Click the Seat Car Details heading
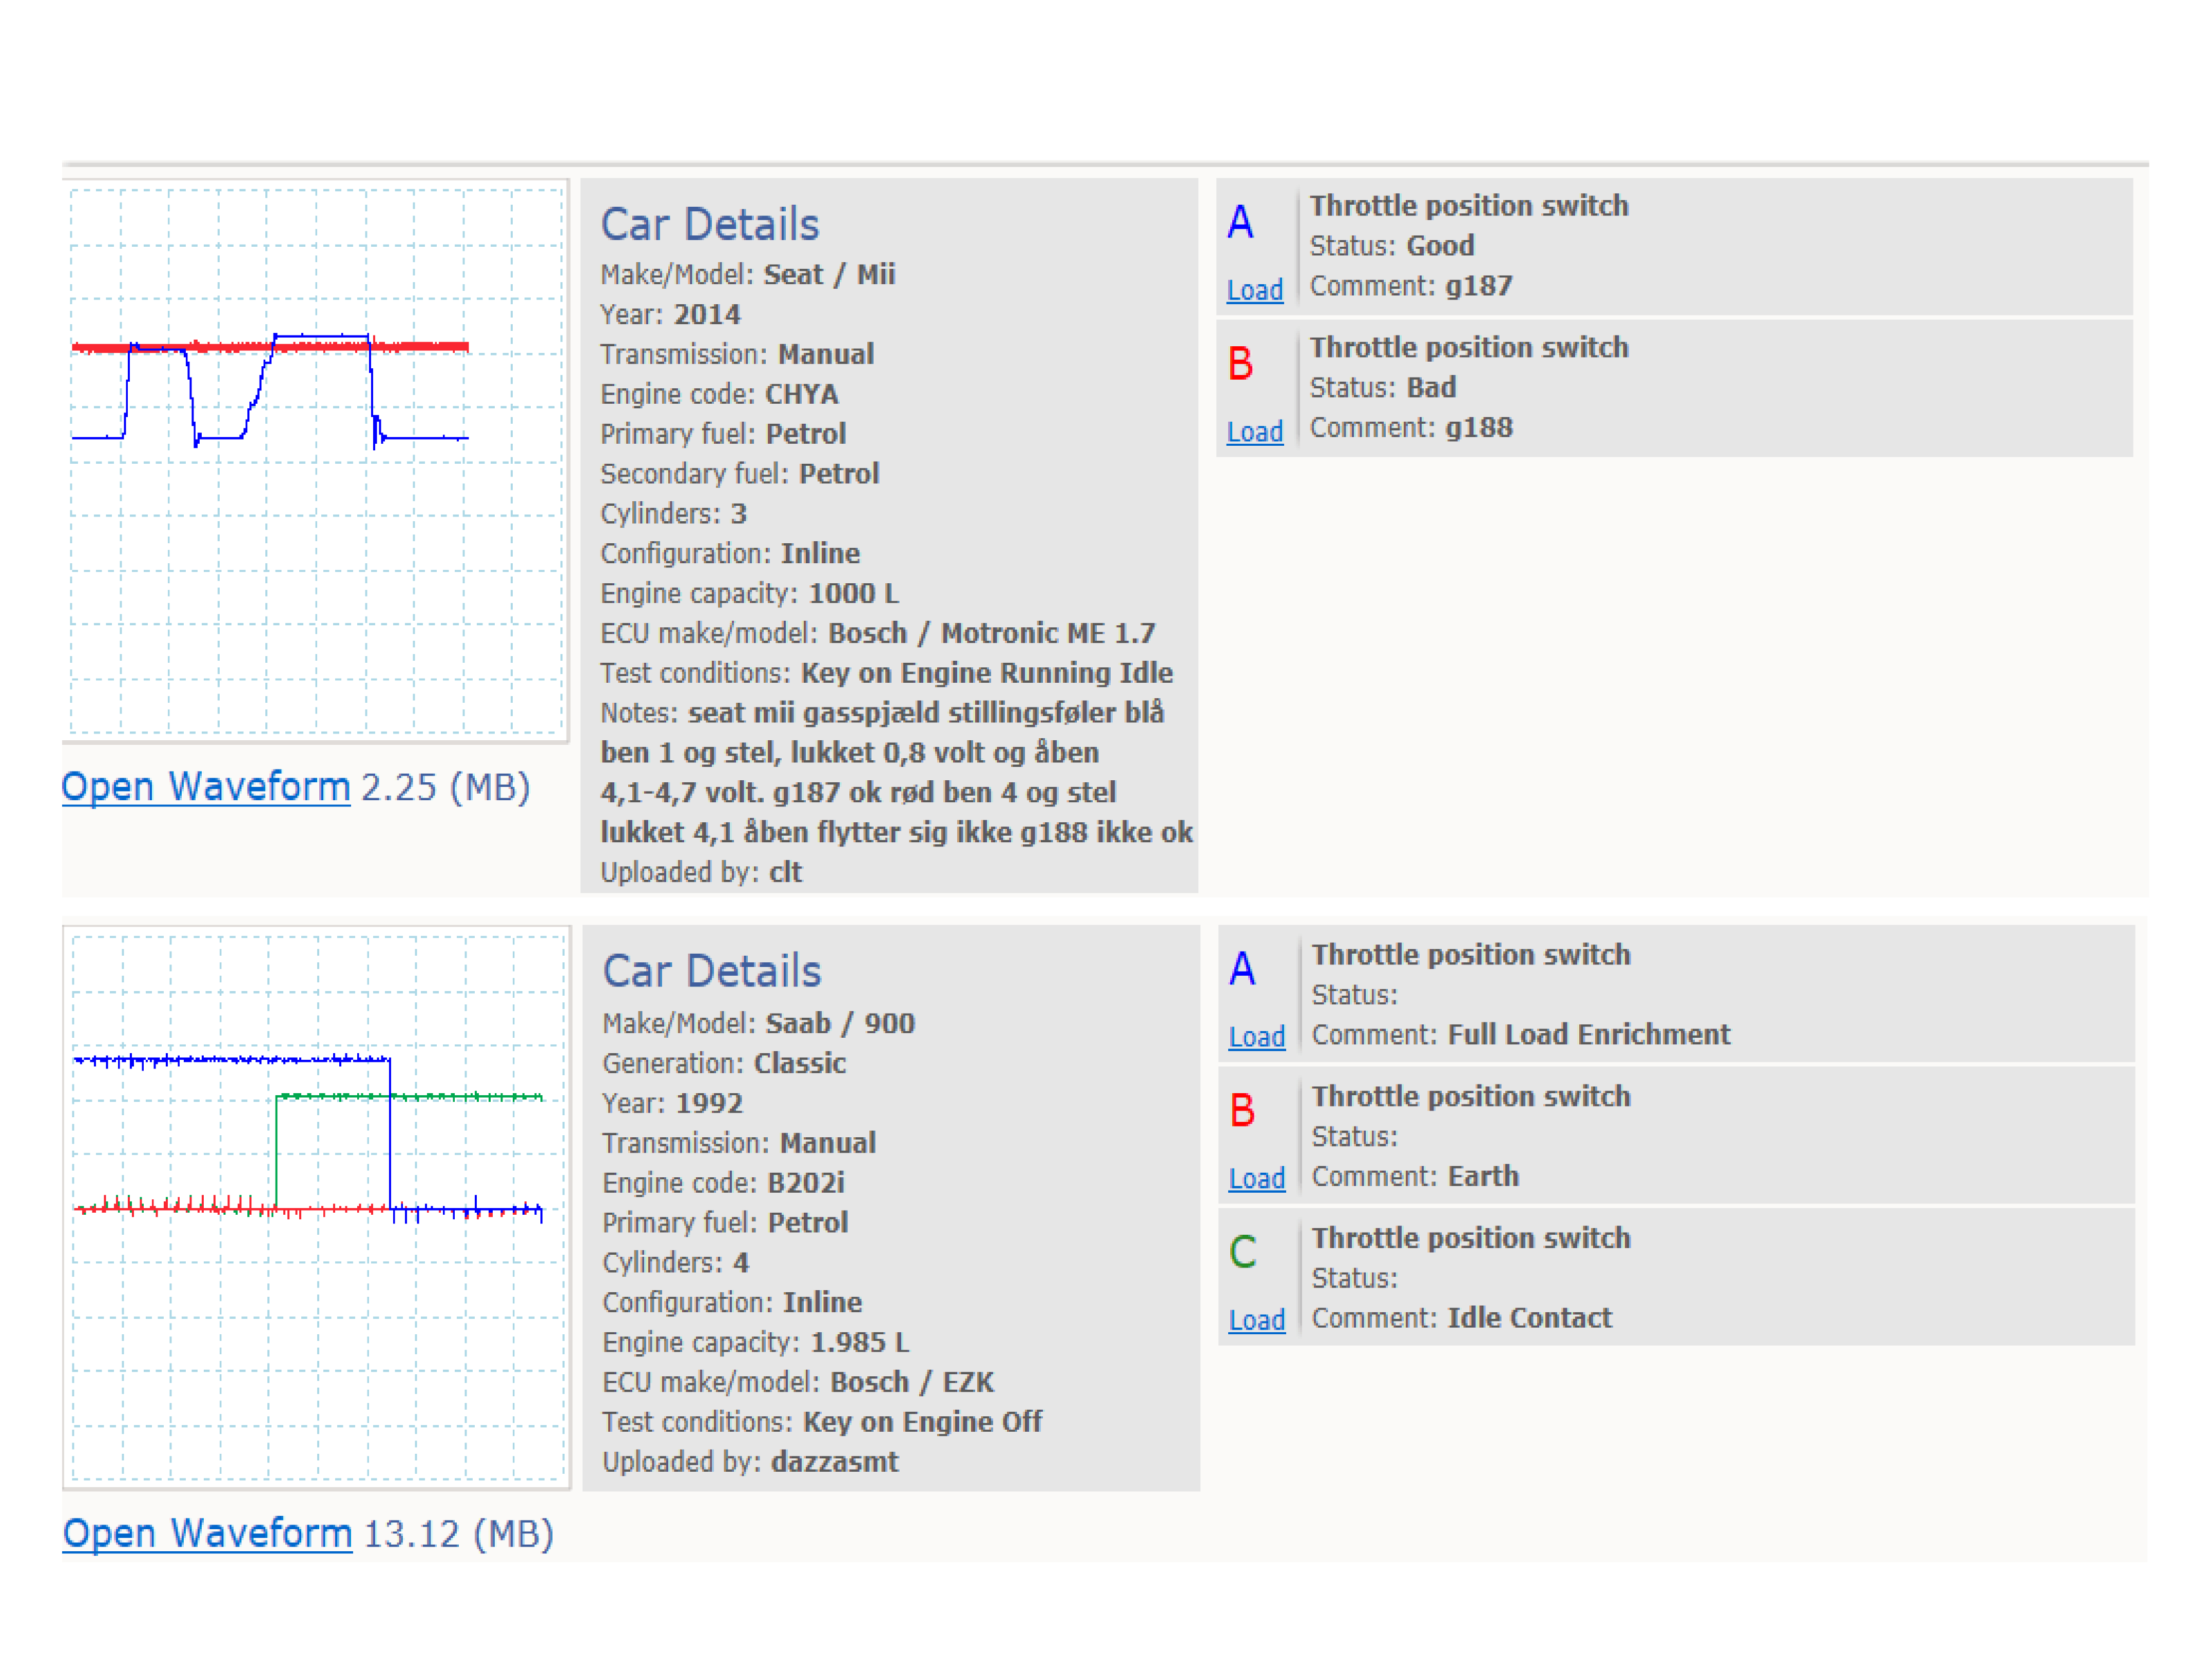The width and height of the screenshot is (2190, 1680). pyautogui.click(x=709, y=224)
